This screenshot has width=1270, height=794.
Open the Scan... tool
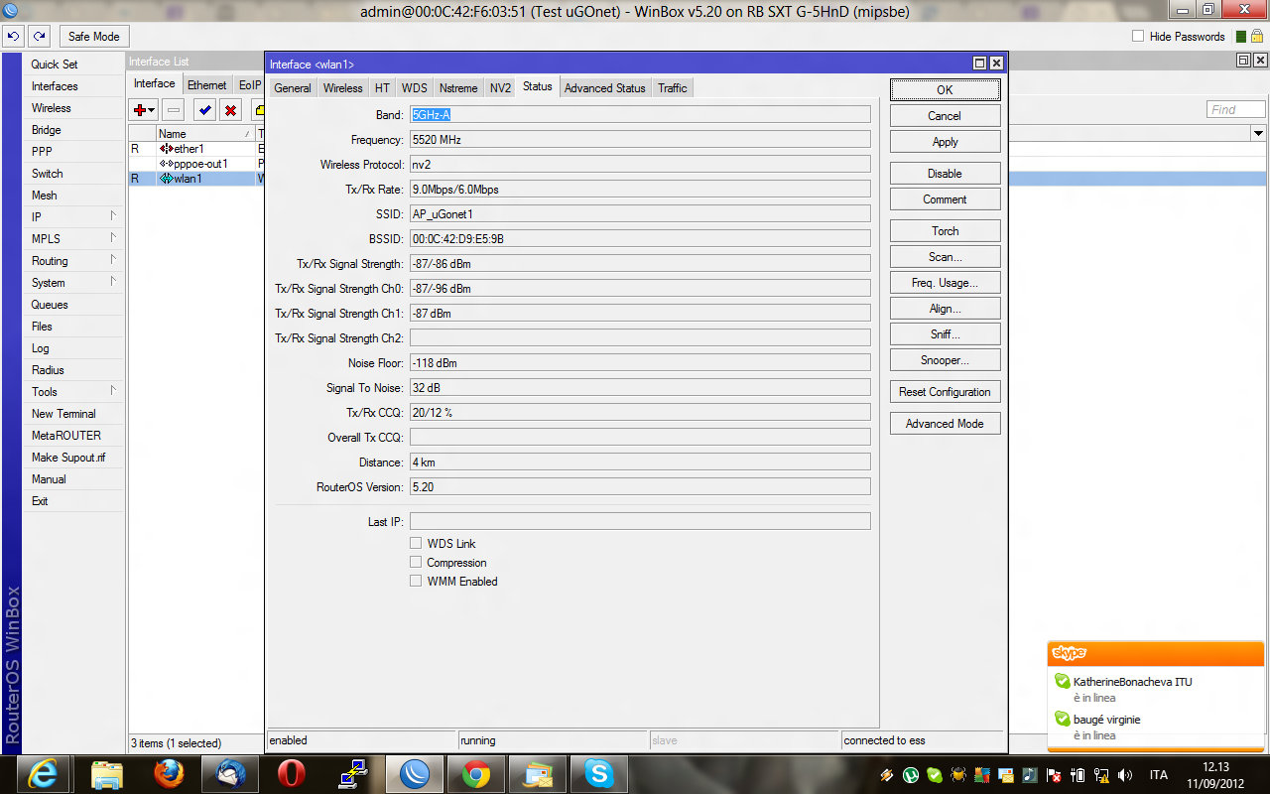[x=945, y=257]
